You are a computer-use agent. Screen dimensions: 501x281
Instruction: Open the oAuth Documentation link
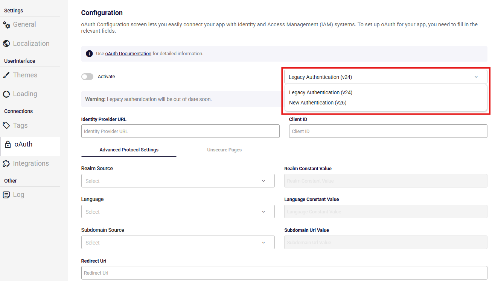click(x=128, y=54)
